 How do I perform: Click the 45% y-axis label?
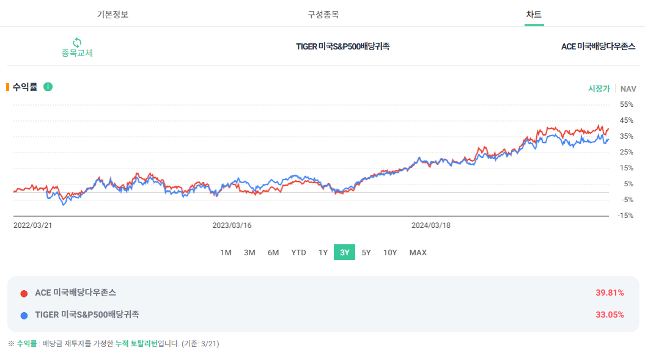pos(627,120)
